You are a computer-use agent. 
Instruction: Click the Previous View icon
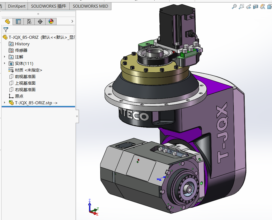coord(249,7)
